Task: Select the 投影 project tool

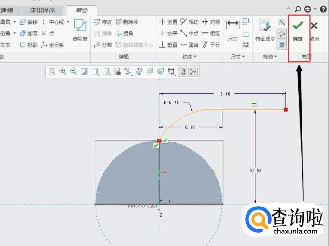Action: coord(29,45)
